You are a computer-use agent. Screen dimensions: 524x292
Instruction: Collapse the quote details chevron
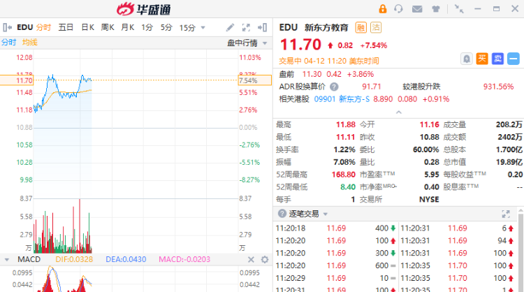(398, 112)
